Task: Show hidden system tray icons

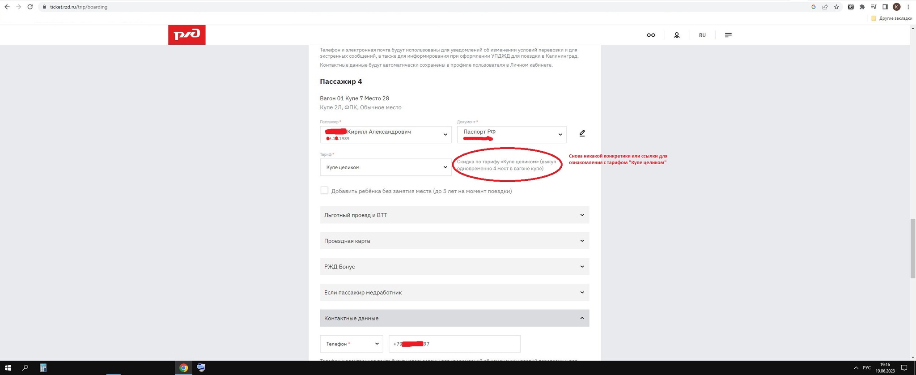Action: [856, 368]
